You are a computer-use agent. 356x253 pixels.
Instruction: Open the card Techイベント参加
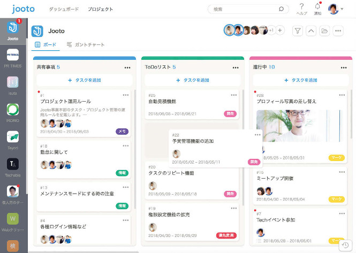coord(300,227)
